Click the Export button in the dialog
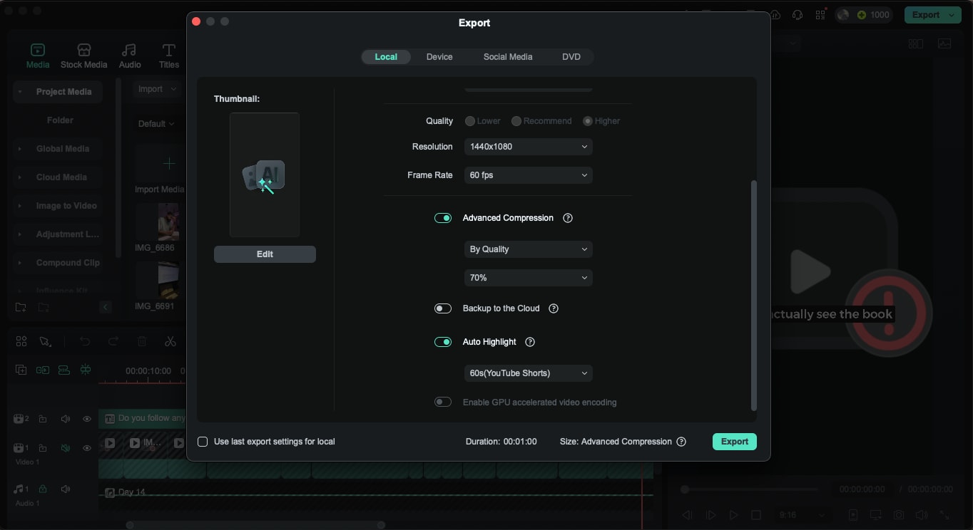 pyautogui.click(x=734, y=442)
